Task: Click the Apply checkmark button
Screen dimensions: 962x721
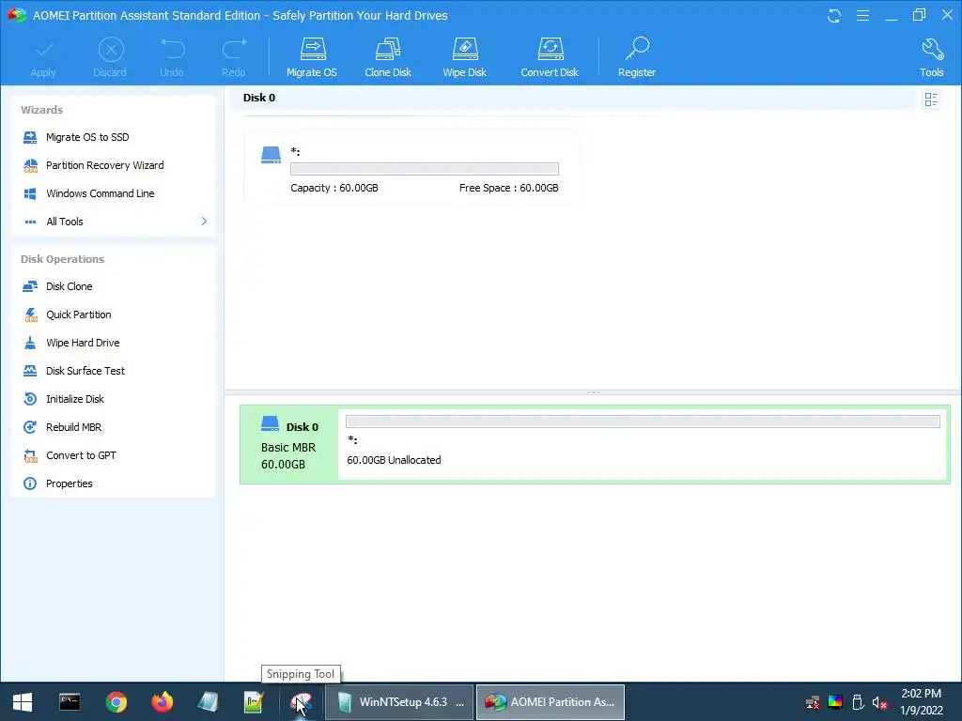Action: click(x=43, y=57)
